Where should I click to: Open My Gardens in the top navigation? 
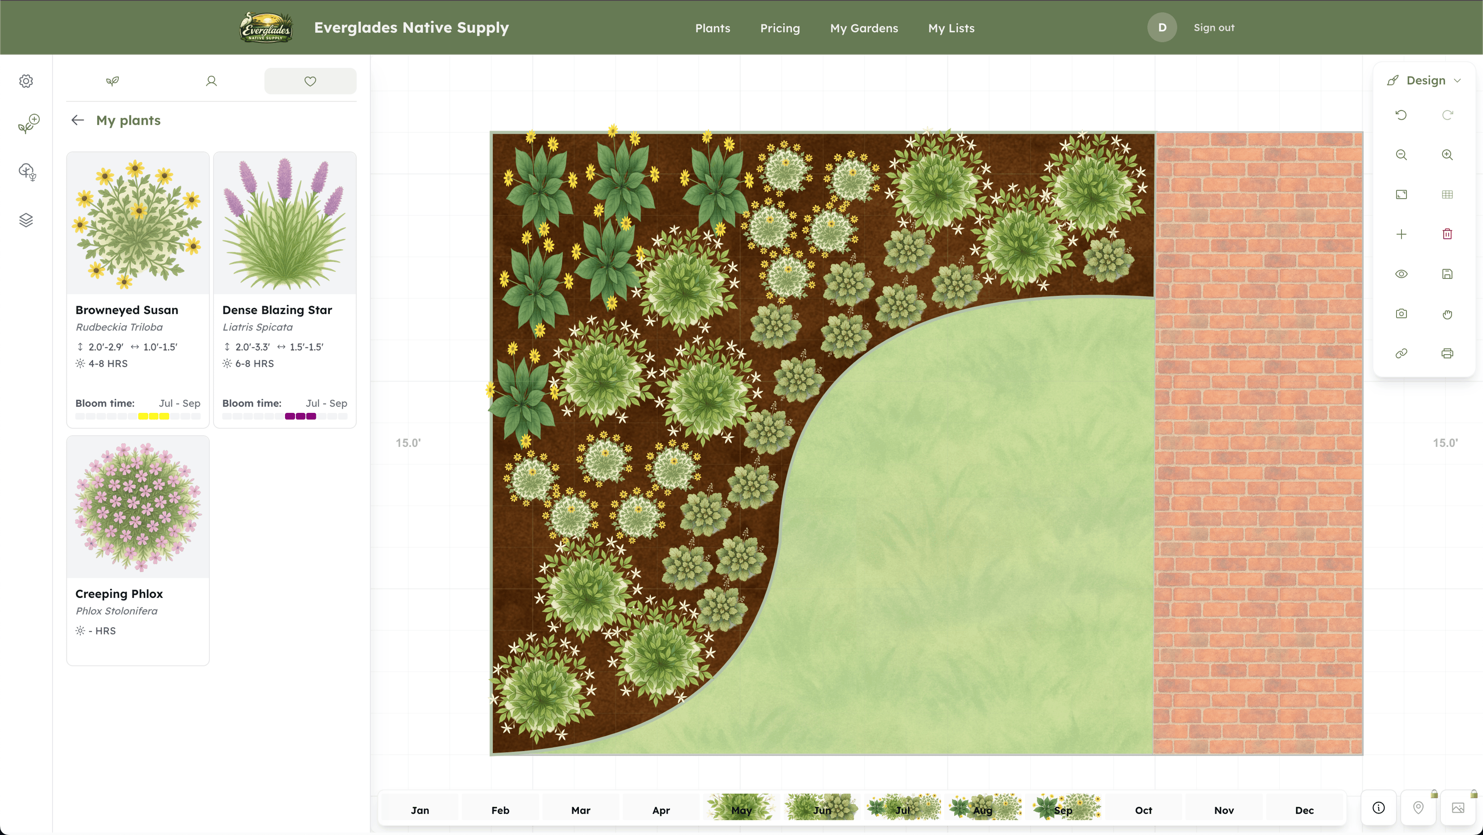(x=864, y=28)
